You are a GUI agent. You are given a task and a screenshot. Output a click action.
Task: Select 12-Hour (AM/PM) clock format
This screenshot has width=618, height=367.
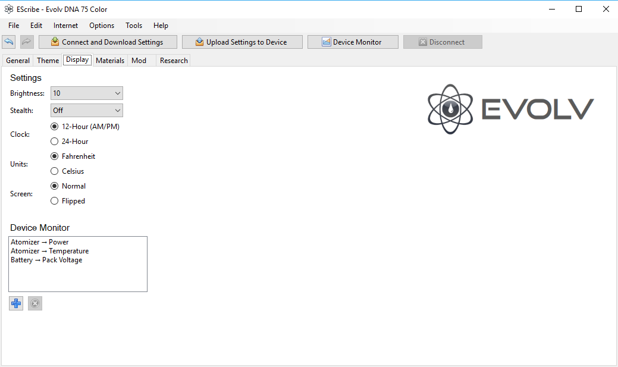pos(55,127)
